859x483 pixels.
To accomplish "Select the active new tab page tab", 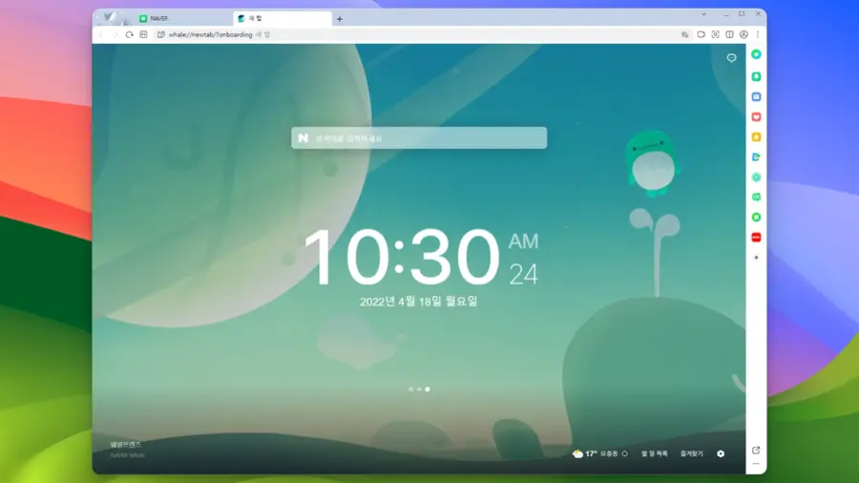I will [x=283, y=18].
